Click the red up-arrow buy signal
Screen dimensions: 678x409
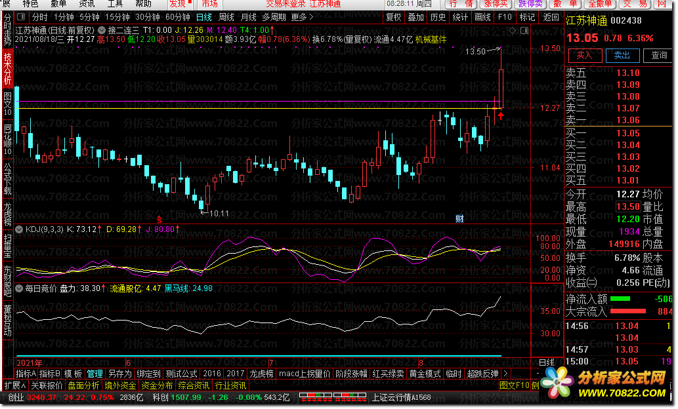(x=501, y=115)
